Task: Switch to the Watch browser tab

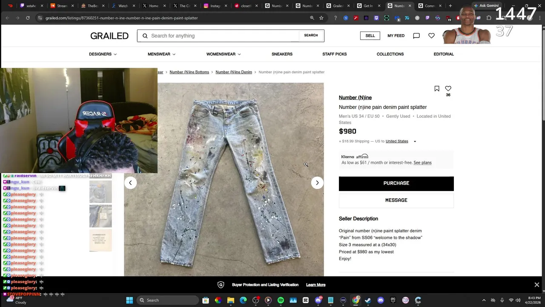Action: 123,6
